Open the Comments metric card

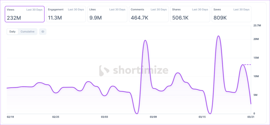click(x=148, y=14)
